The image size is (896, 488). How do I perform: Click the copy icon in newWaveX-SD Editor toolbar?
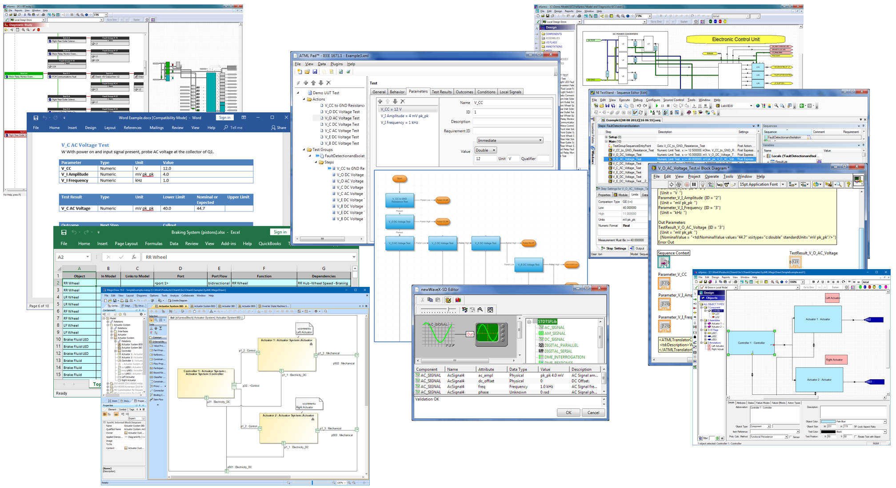[x=430, y=300]
